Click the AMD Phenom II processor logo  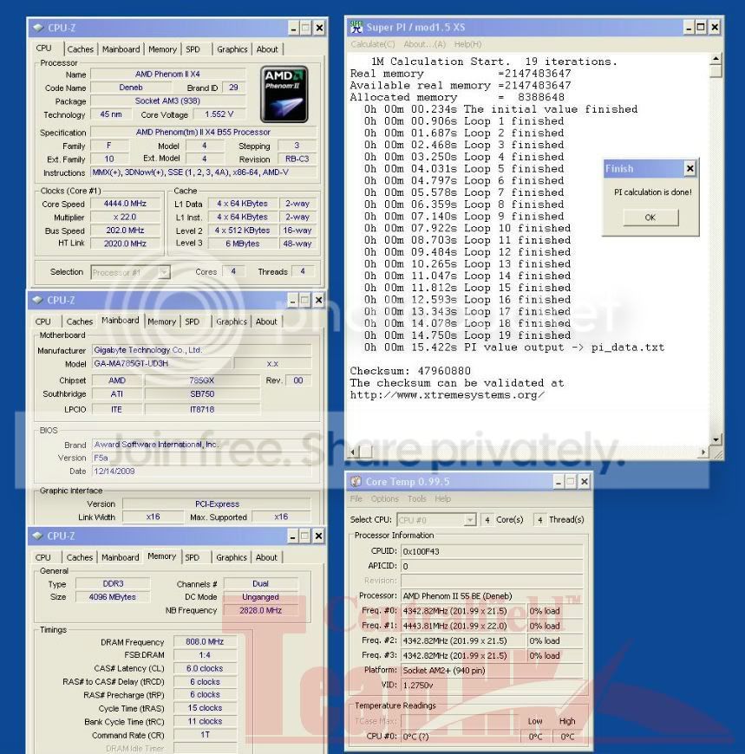(x=284, y=94)
